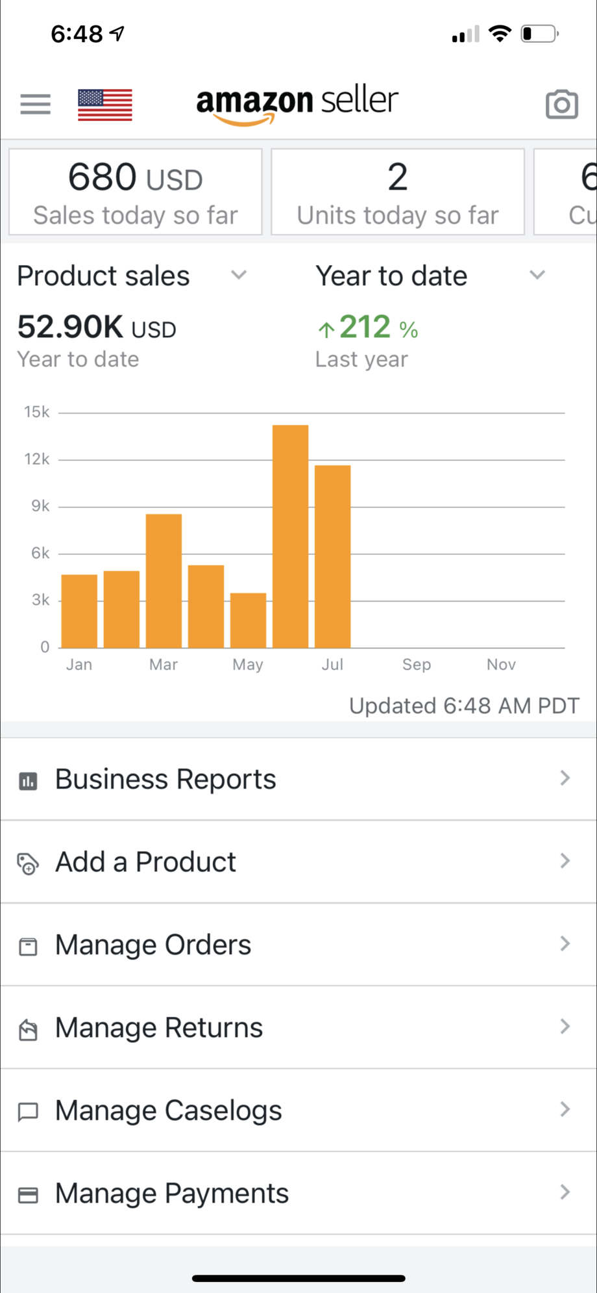Open the Manage Orders menu item
This screenshot has width=597, height=1293.
pos(153,945)
